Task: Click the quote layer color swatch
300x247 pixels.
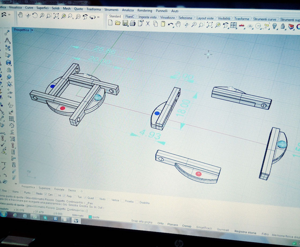Action: (90, 217)
